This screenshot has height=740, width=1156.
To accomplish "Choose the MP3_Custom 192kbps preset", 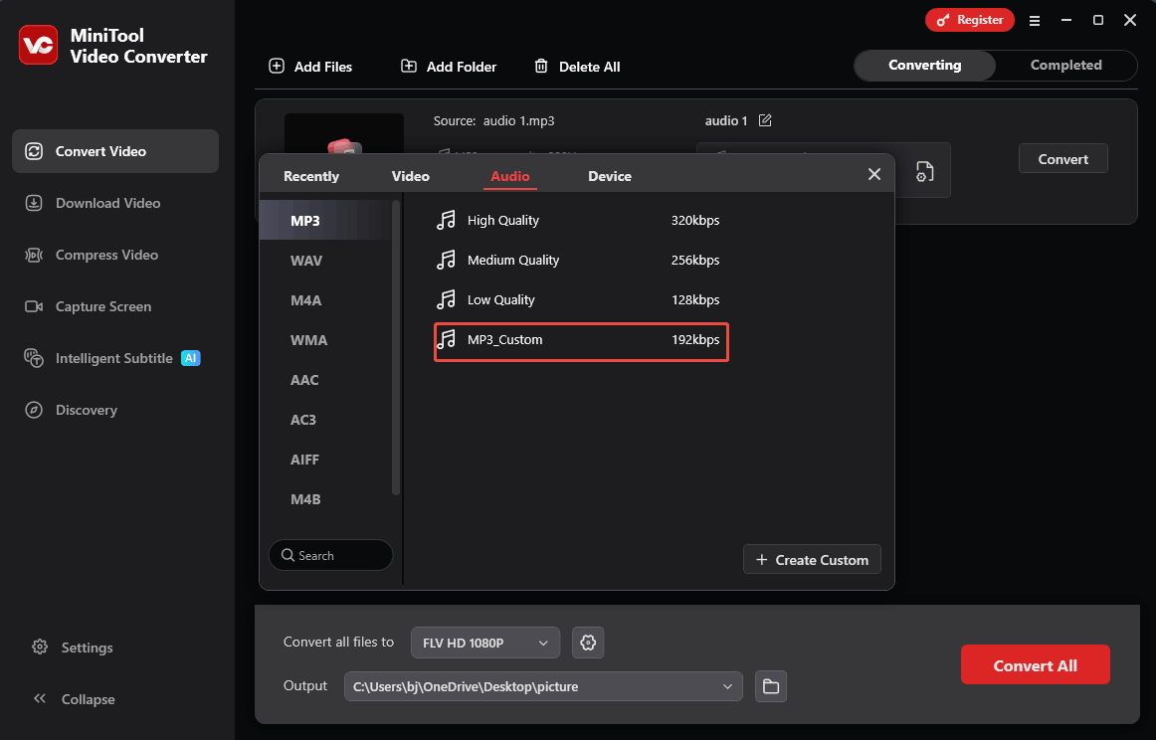I will [x=582, y=342].
